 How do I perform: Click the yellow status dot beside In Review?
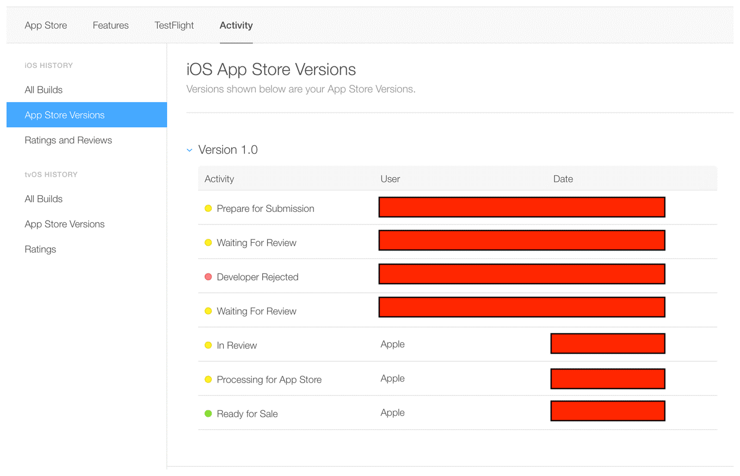[x=208, y=345]
